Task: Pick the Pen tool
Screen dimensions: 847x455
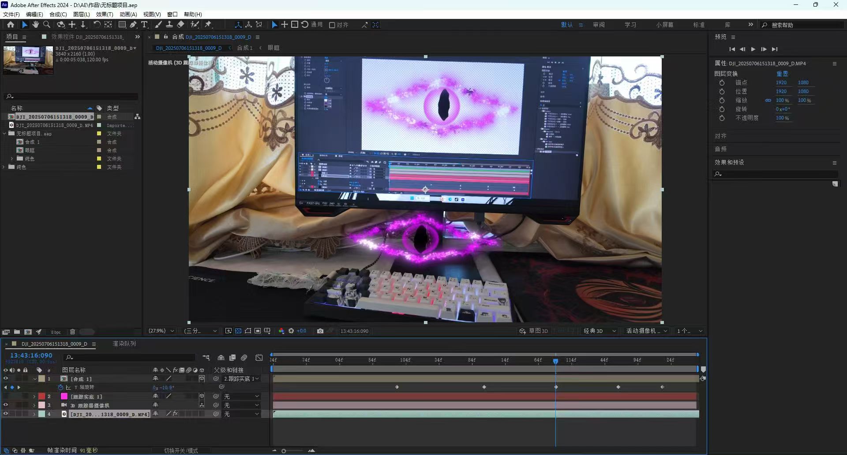Action: [133, 25]
